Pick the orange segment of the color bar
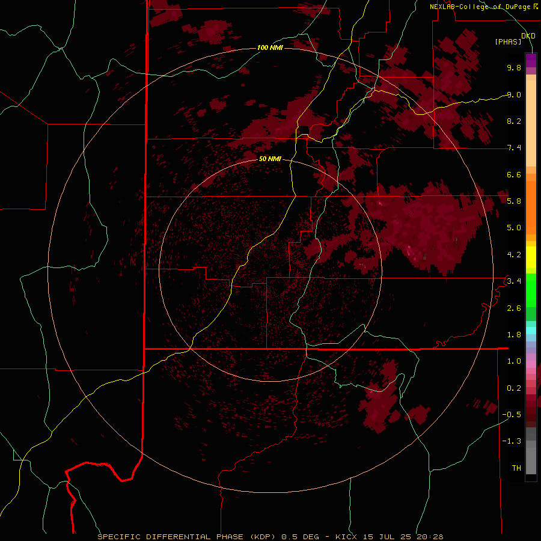The image size is (541, 541). [531, 208]
